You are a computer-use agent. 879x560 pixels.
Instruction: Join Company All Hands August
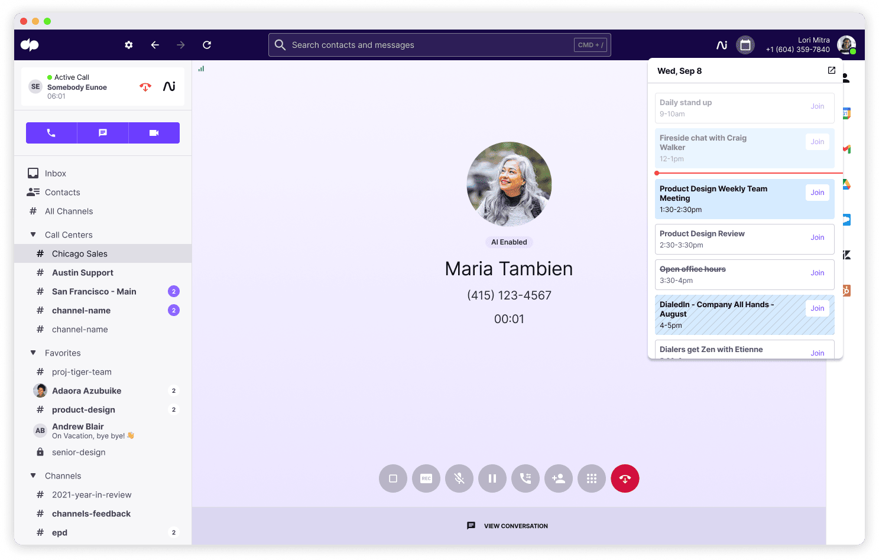818,308
